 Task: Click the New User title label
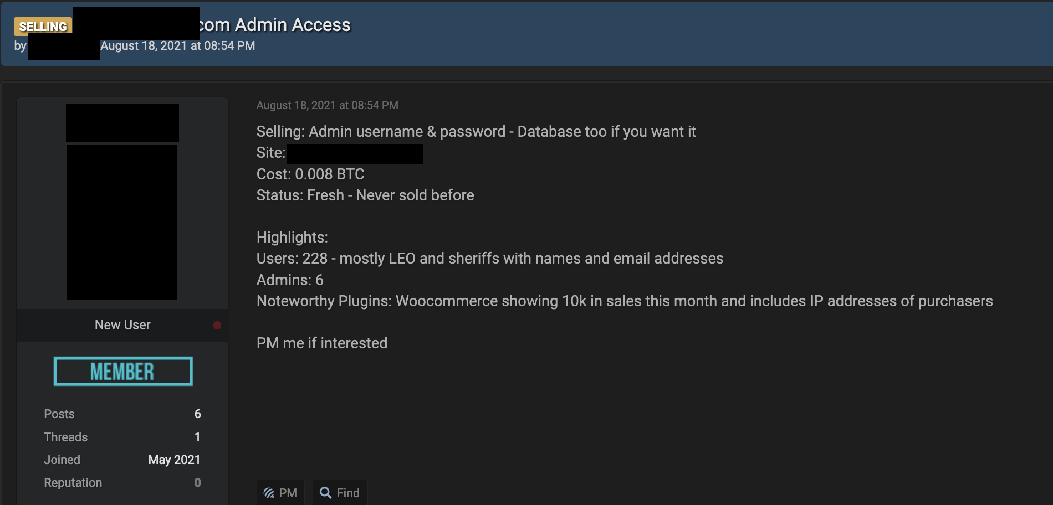pyautogui.click(x=122, y=325)
